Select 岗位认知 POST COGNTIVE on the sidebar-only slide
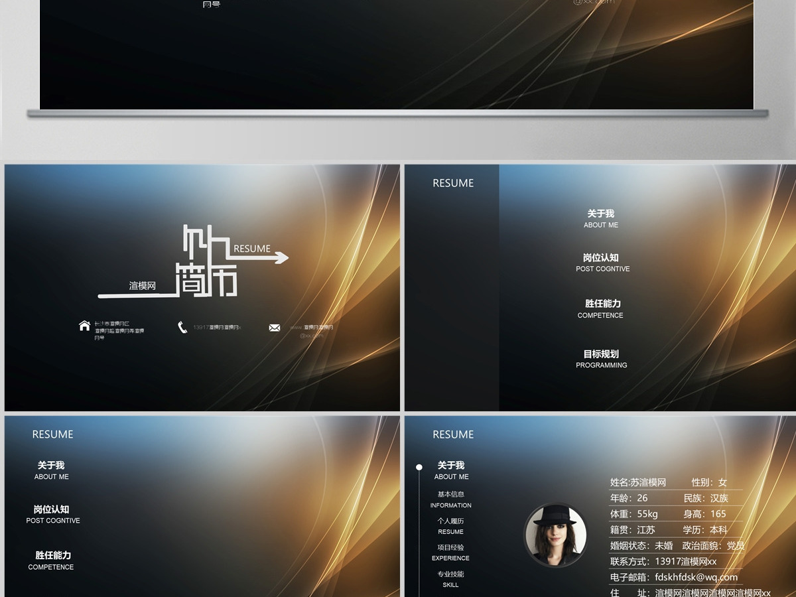 [x=52, y=515]
